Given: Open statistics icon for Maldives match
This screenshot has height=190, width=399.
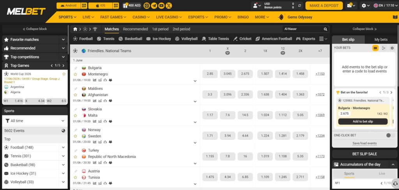Looking at the screenshot, I should (95, 101).
